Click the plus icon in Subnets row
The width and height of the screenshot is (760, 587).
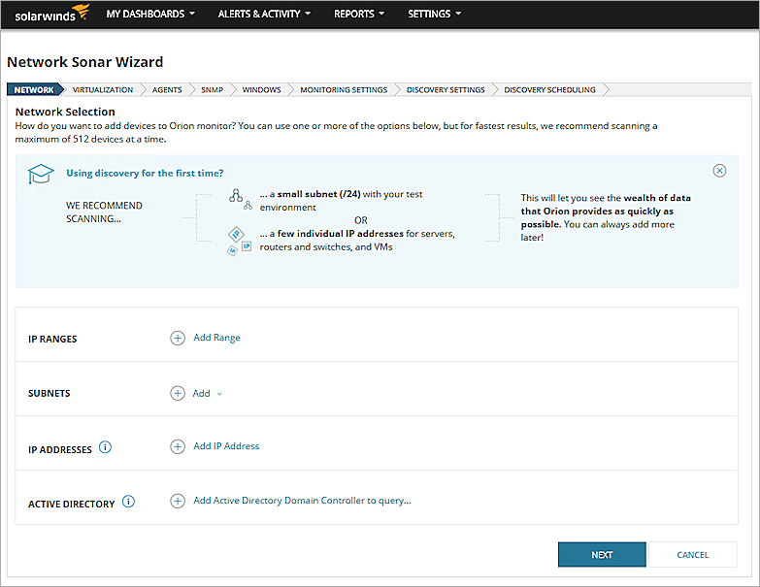pos(178,394)
